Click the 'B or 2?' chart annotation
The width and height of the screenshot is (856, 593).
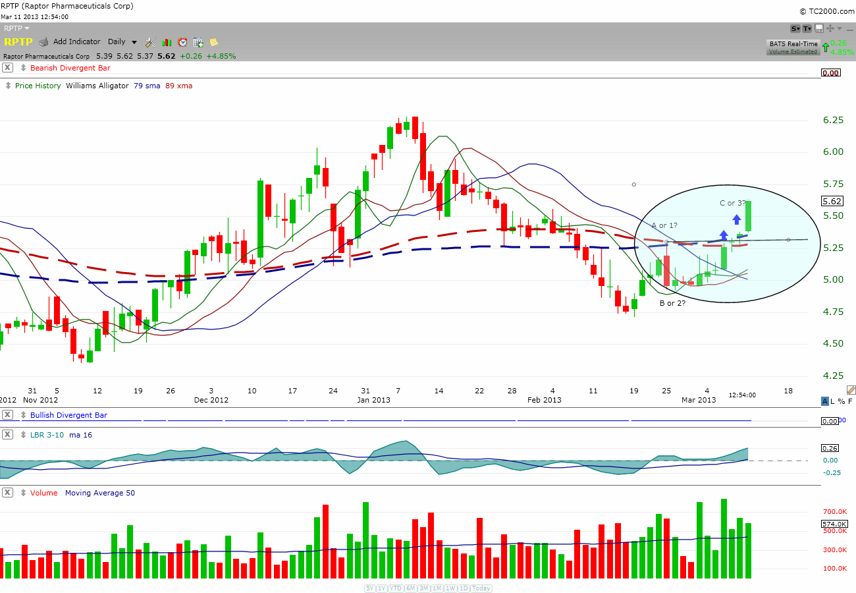click(x=672, y=303)
